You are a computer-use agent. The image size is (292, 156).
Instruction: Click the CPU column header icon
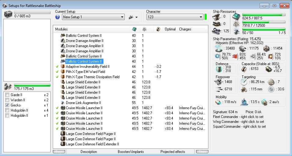pos(134,29)
